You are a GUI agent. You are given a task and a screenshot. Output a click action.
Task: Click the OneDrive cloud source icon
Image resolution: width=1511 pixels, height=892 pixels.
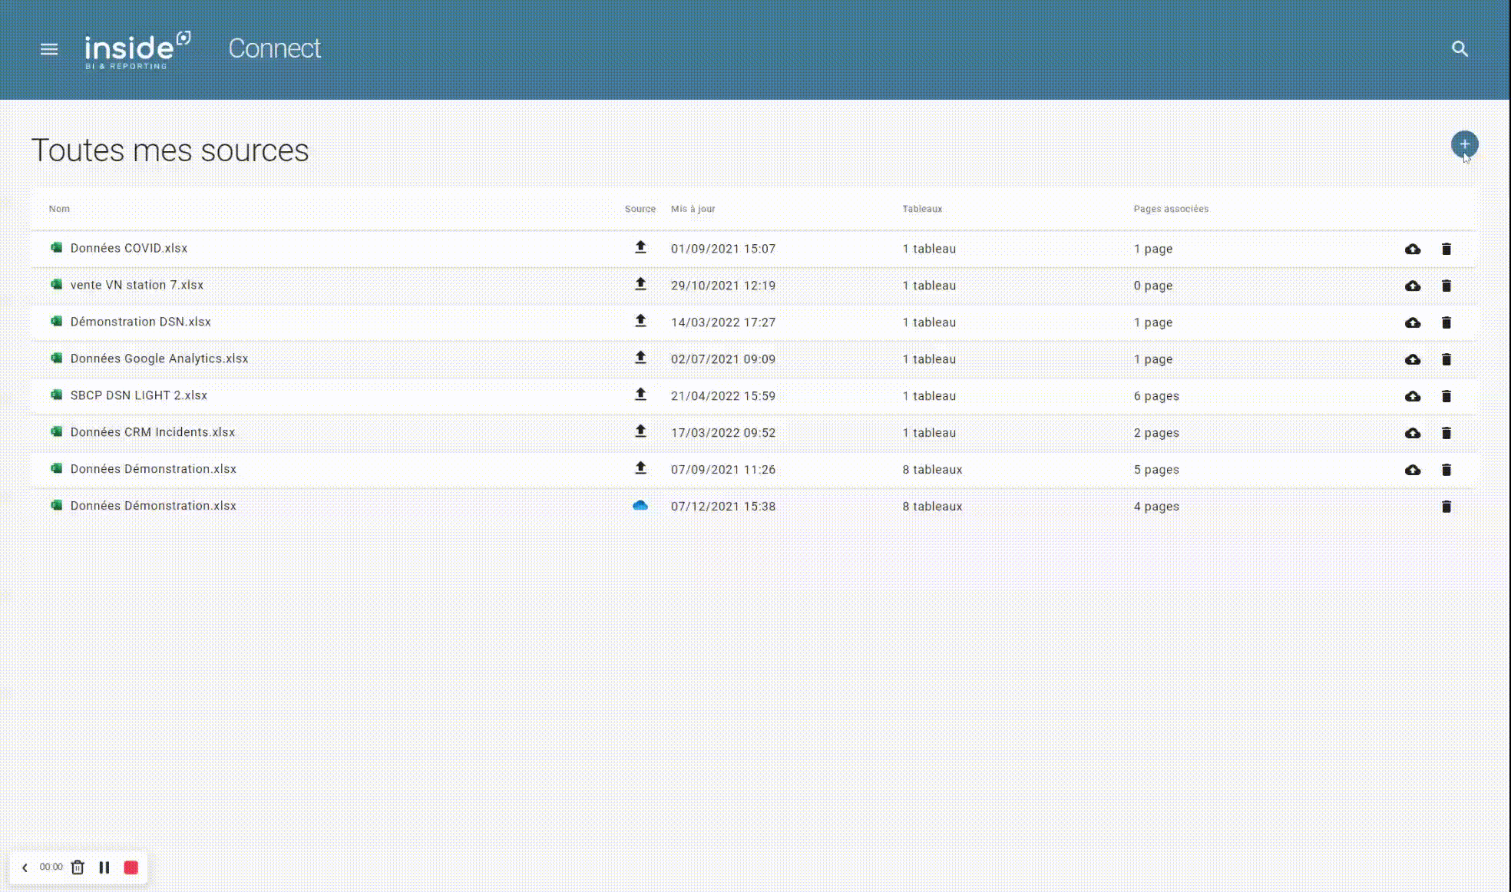point(640,505)
